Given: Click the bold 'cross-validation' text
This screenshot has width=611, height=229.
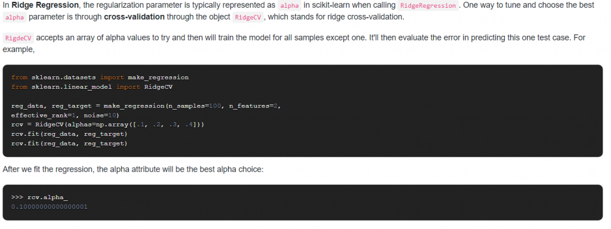Looking at the screenshot, I should click(x=134, y=17).
